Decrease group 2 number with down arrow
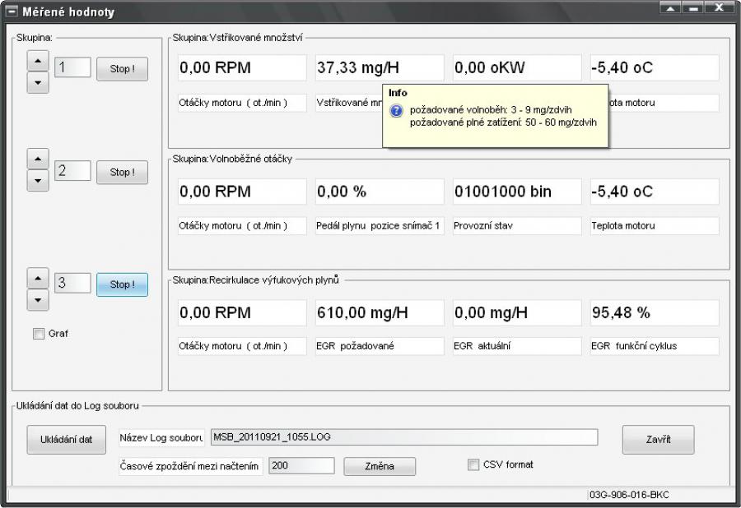Viewport: 741px width, 508px height. coord(38,181)
